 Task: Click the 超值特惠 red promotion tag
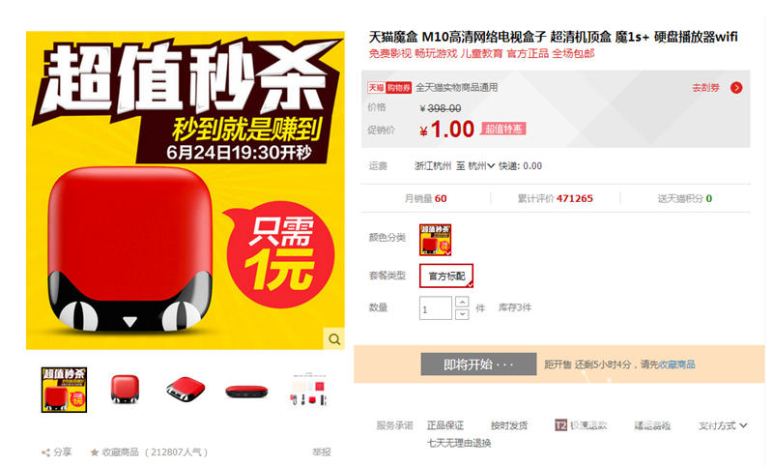pos(503,129)
